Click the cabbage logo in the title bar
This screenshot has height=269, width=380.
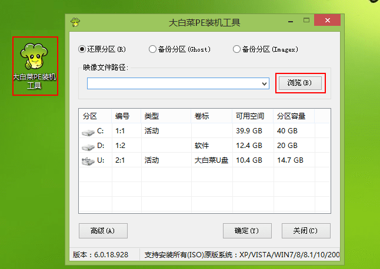click(x=75, y=22)
